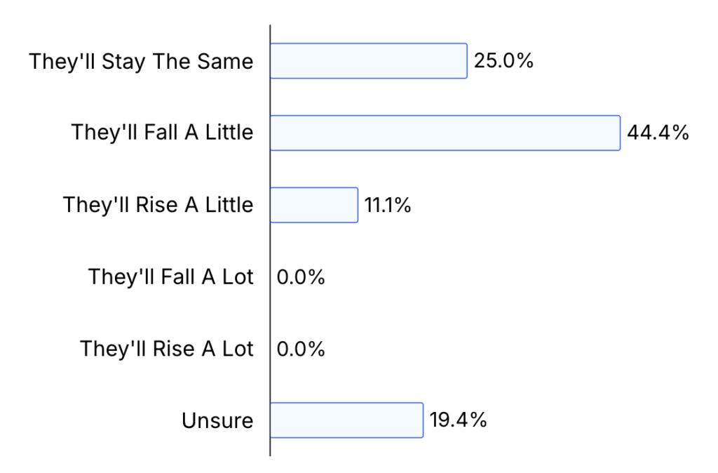Select the 11.1% value label

[387, 205]
